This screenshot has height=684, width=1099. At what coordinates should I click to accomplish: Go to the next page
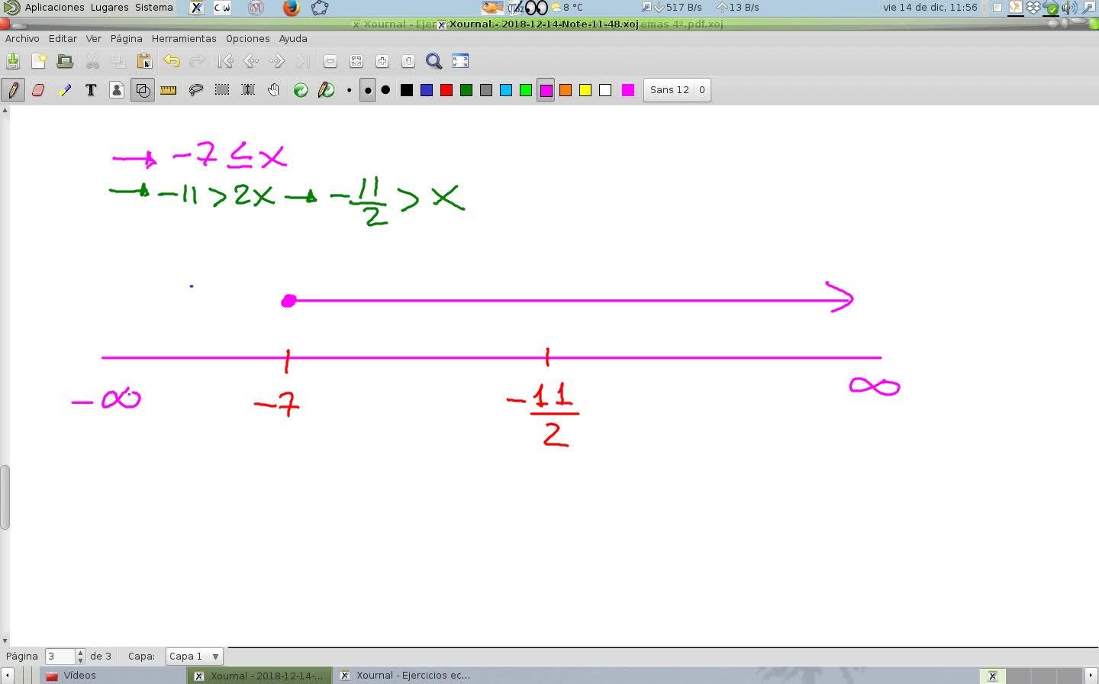point(277,61)
